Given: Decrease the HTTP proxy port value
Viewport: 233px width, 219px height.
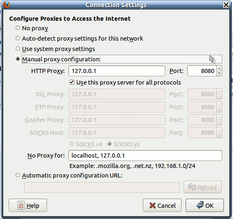Looking at the screenshot, I should click(219, 73).
